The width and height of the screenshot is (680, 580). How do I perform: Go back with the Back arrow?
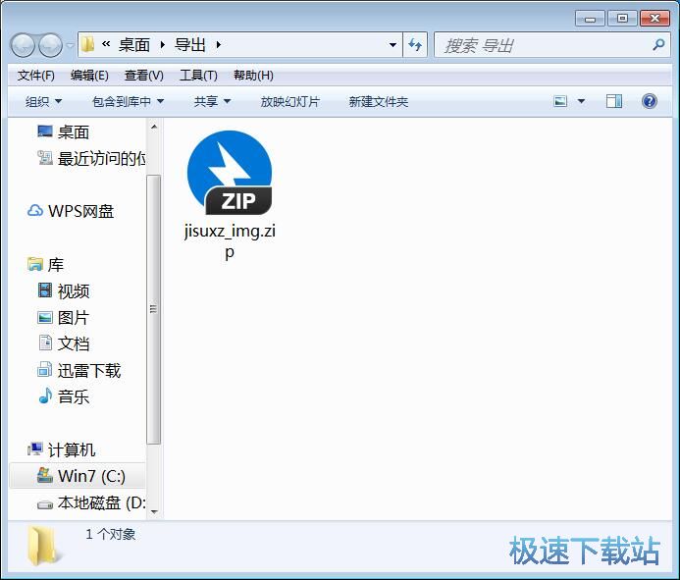(23, 45)
